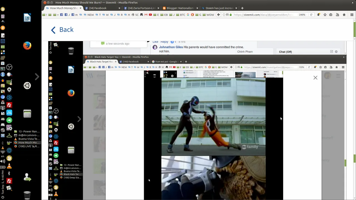Click compose new chat icon
Viewport: 356px width, 200px height.
331,52
